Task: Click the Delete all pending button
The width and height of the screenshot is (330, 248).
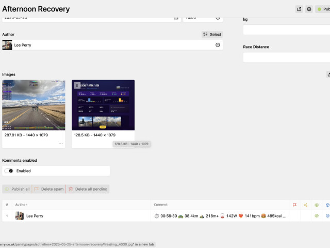Action: pos(88,189)
